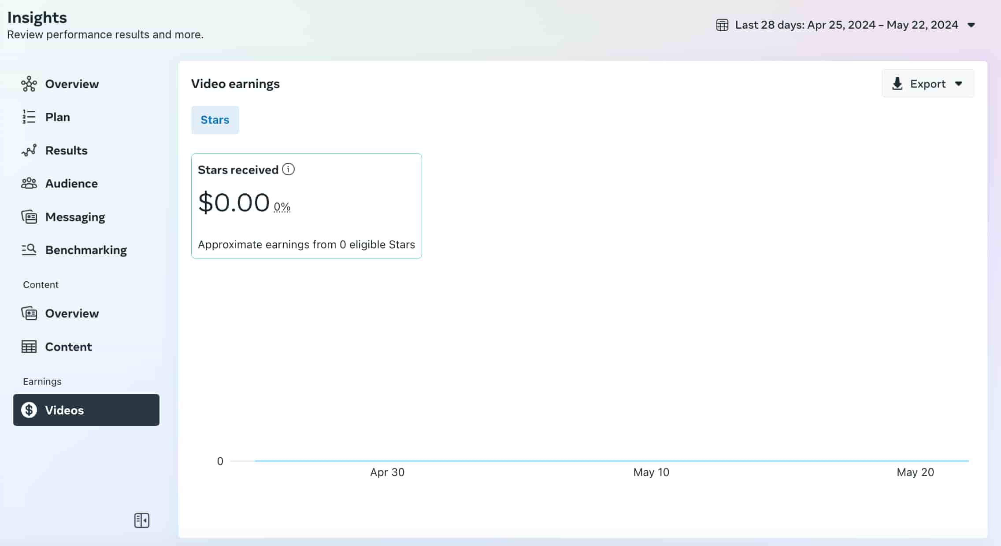Click the Benchmarking search icon
Image resolution: width=1001 pixels, height=546 pixels.
click(29, 250)
